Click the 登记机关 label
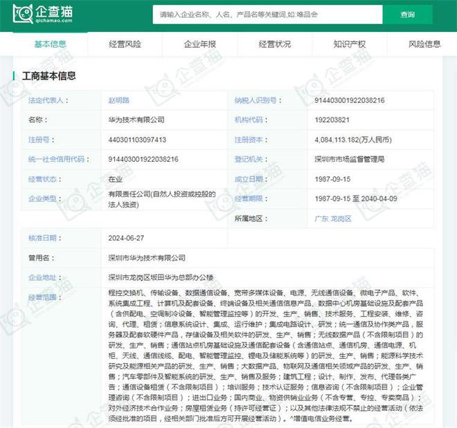The width and height of the screenshot is (457, 428). click(x=251, y=159)
